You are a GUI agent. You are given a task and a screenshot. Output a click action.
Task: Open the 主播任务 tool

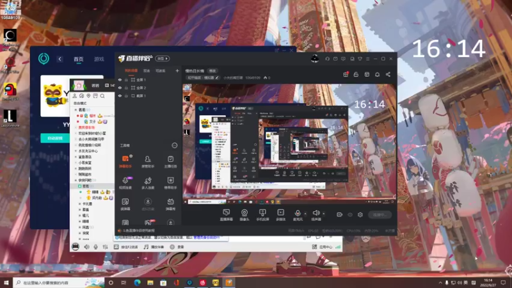pos(170,162)
